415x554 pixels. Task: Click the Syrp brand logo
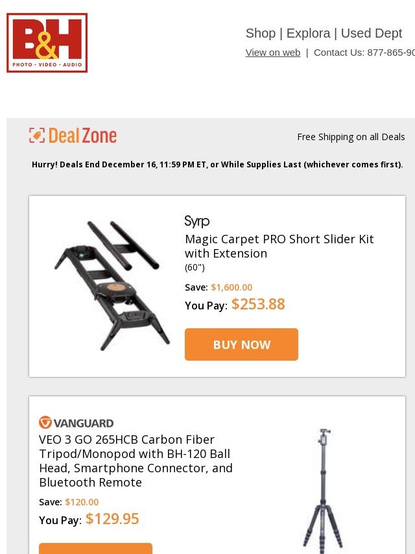coord(197,222)
